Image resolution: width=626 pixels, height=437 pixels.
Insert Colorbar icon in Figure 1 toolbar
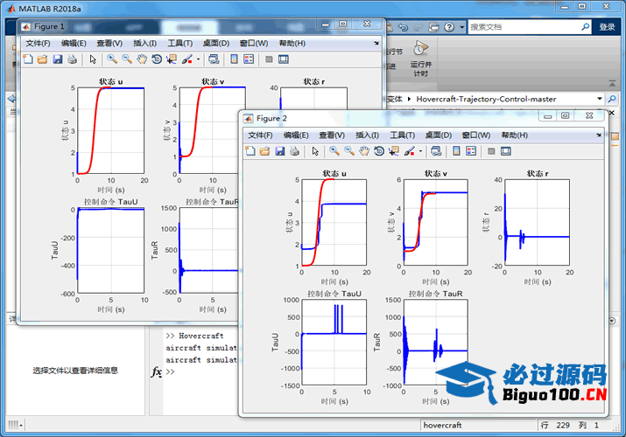click(x=235, y=59)
